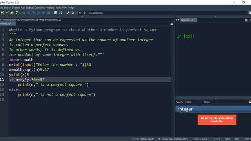This screenshot has width=251, height=141.
Task: Click the CRLF line-ending status
Action: point(227,139)
